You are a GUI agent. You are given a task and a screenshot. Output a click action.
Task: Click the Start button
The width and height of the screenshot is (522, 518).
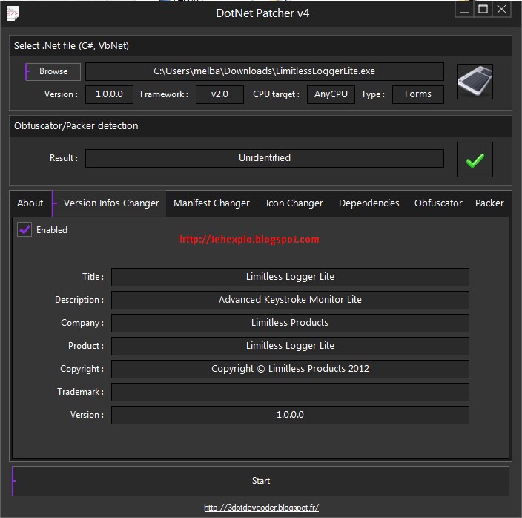click(x=261, y=481)
